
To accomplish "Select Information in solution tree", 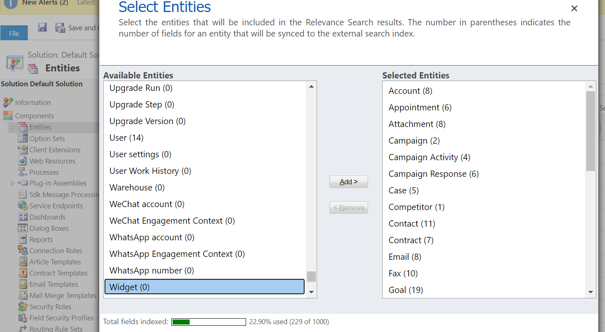I will click(32, 103).
